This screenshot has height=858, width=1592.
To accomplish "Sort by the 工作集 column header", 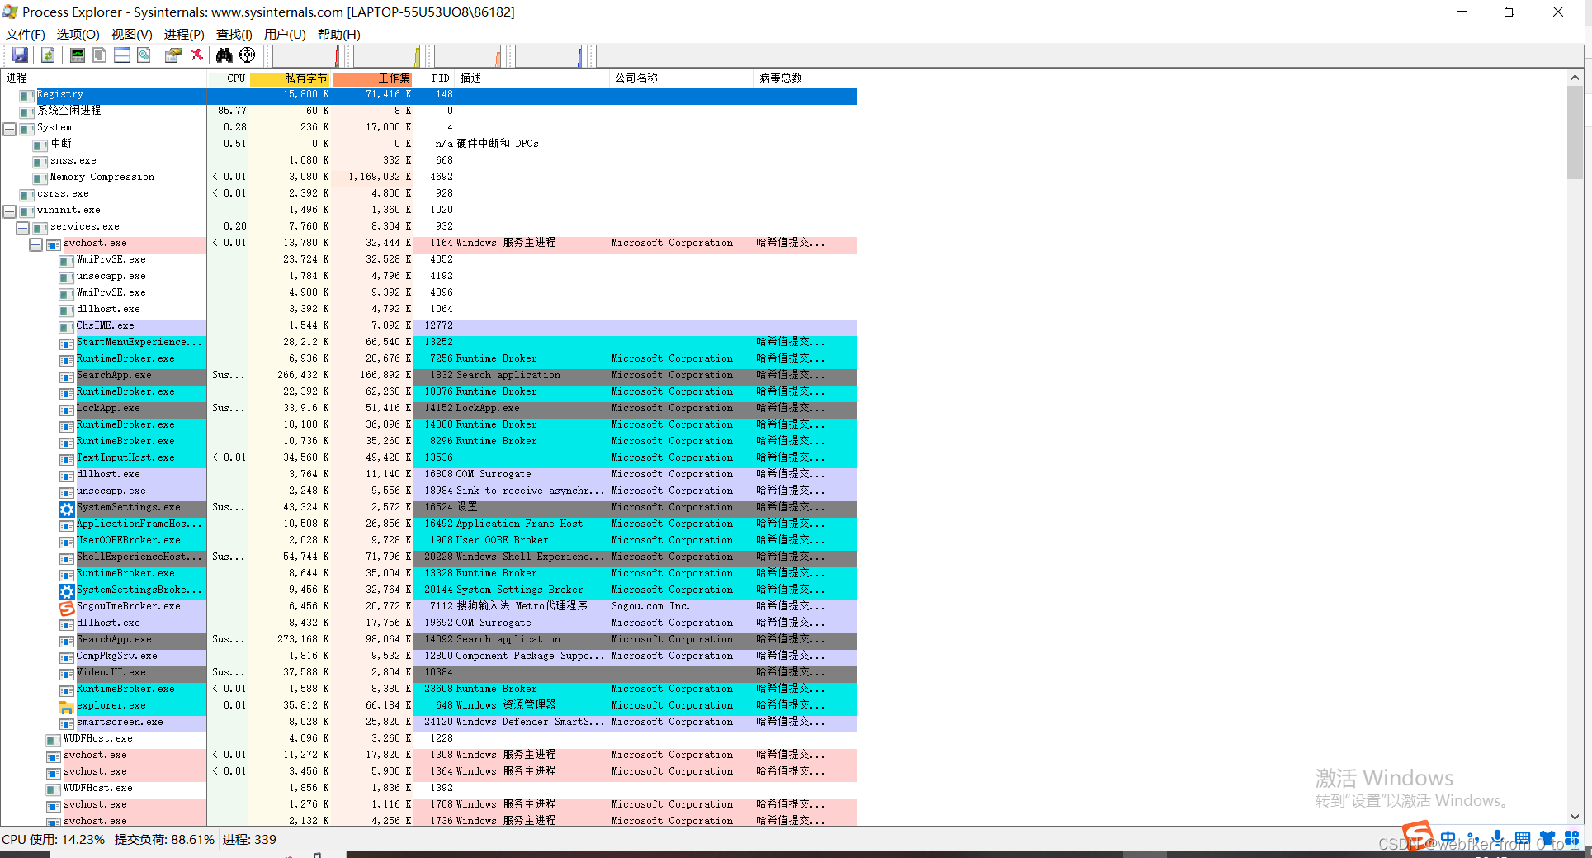I will tap(372, 78).
